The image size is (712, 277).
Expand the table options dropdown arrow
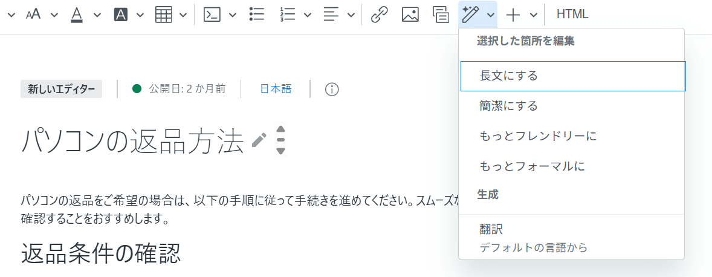[x=183, y=15]
